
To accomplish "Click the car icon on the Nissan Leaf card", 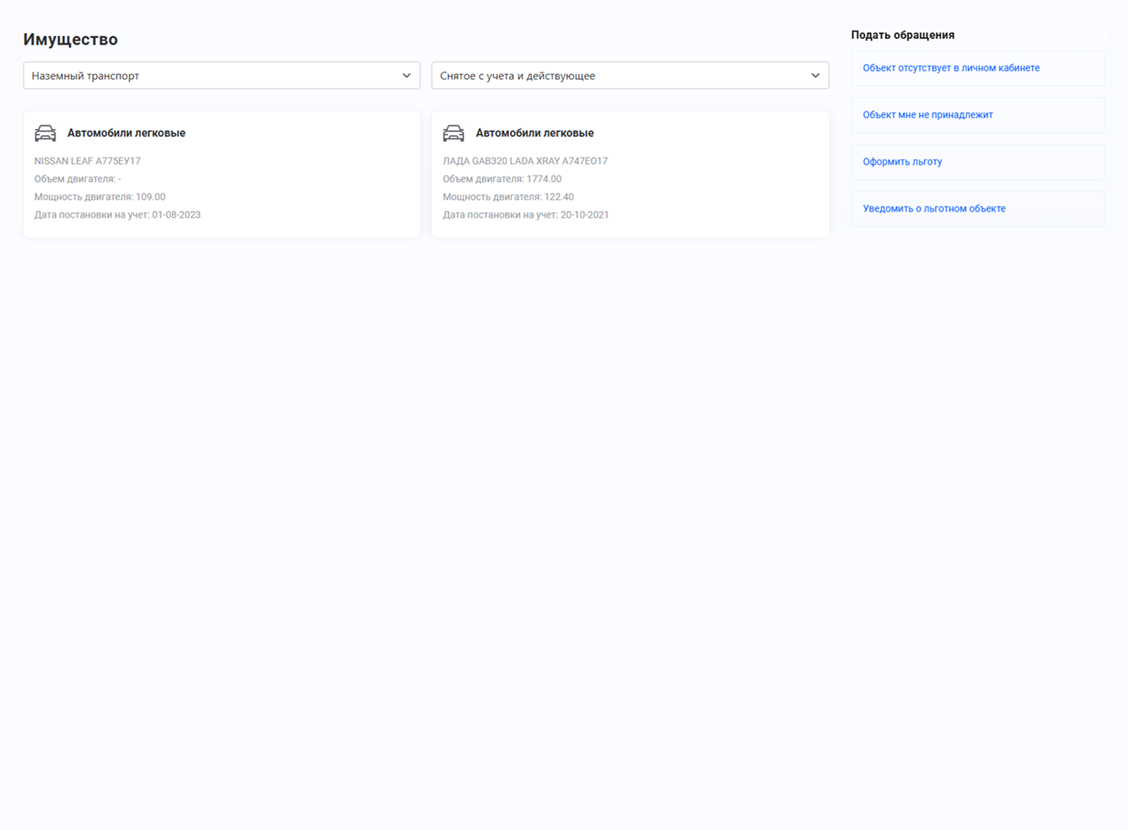I will pos(45,133).
